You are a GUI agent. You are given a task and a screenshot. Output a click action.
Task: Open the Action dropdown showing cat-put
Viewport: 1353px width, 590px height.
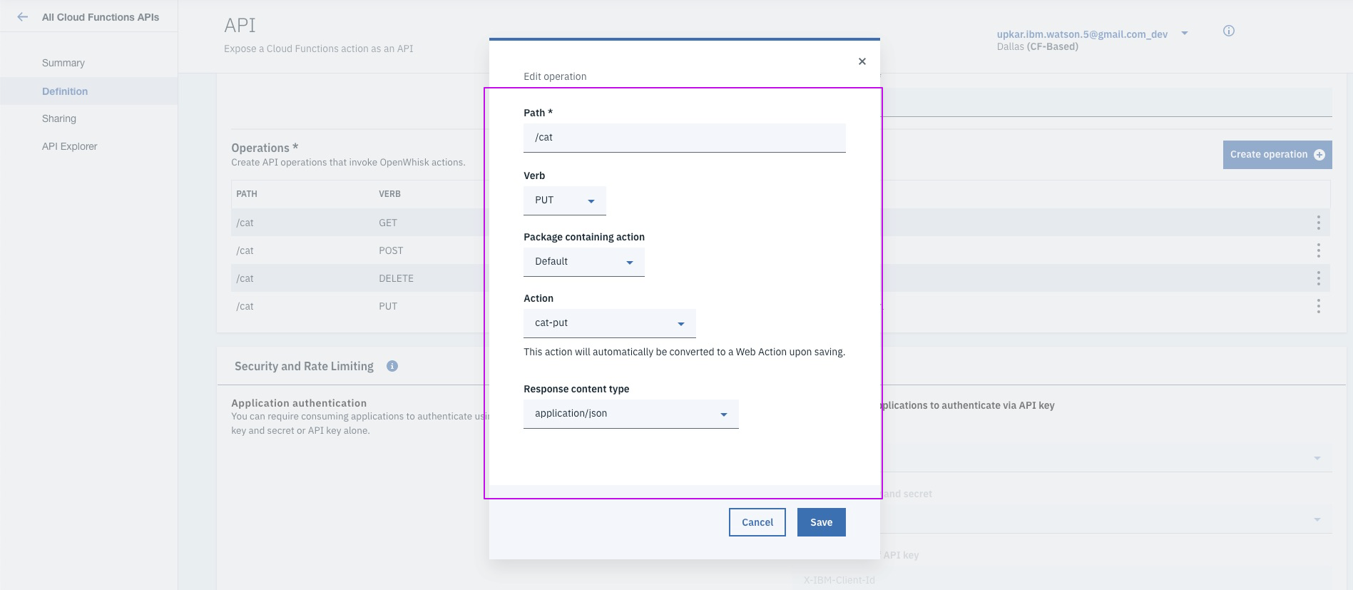(610, 323)
